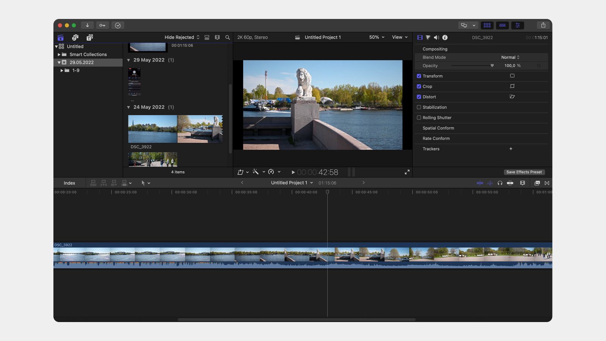The width and height of the screenshot is (606, 341).
Task: Show Libraries sidebar clapperboard icon
Action: click(61, 38)
